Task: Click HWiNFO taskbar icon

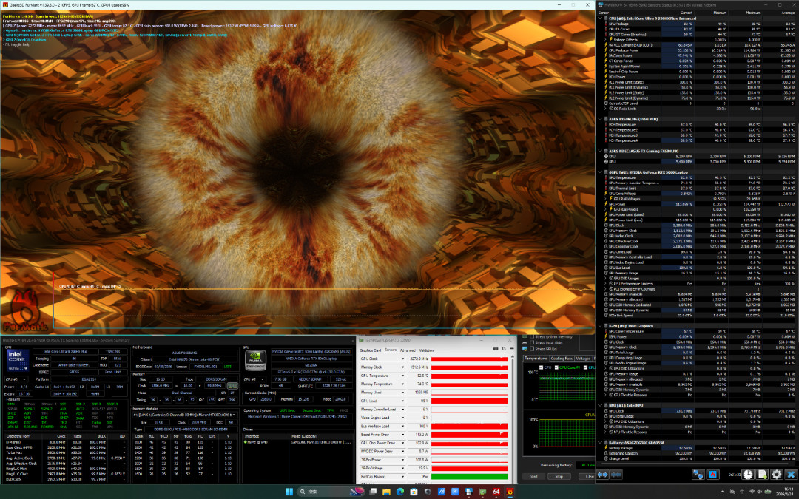Action: 469,492
